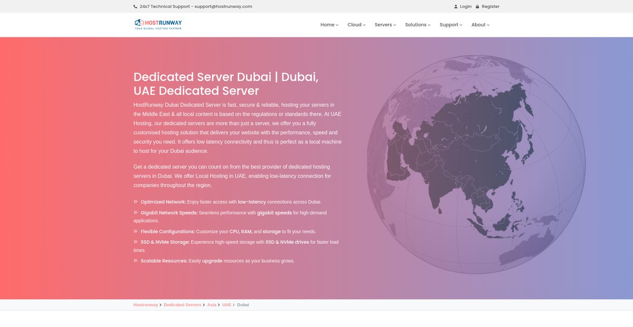
Task: Click the Register link
Action: click(491, 7)
